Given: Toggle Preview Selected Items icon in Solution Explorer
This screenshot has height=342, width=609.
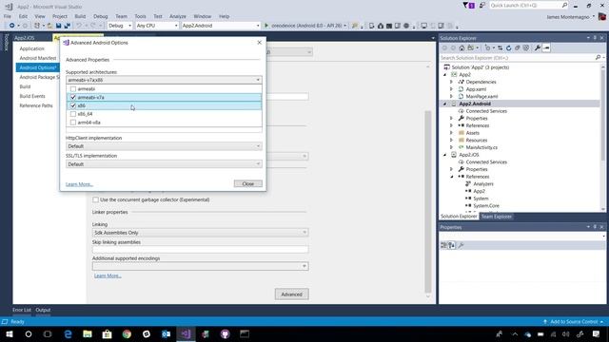Looking at the screenshot, I should 546,48.
